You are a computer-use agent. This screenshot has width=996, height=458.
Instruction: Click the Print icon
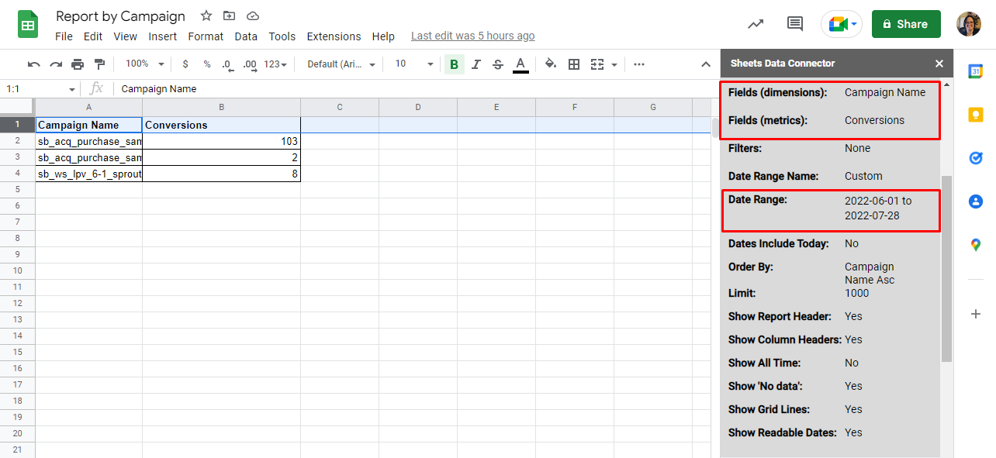(x=78, y=64)
